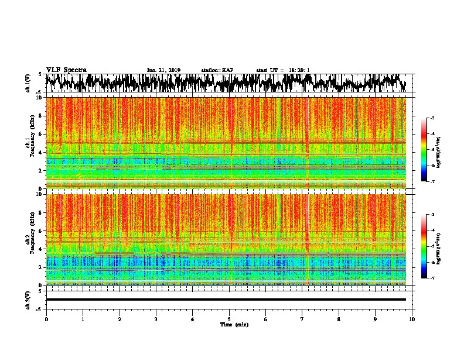Click the "-7" tick on the ch.2 colorbar
464x358 pixels.
[x=432, y=278]
